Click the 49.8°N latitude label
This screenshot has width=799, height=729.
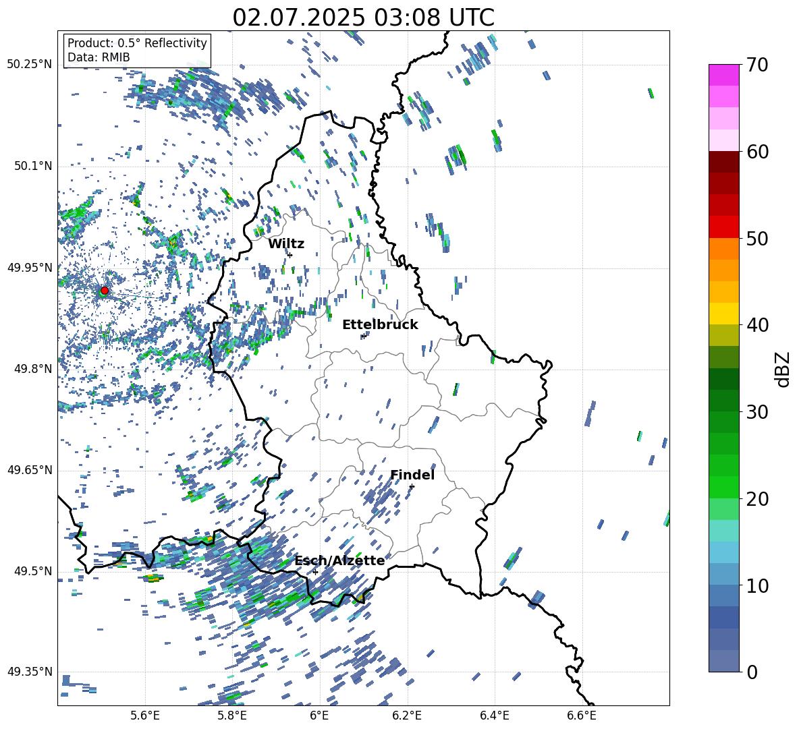tap(33, 369)
